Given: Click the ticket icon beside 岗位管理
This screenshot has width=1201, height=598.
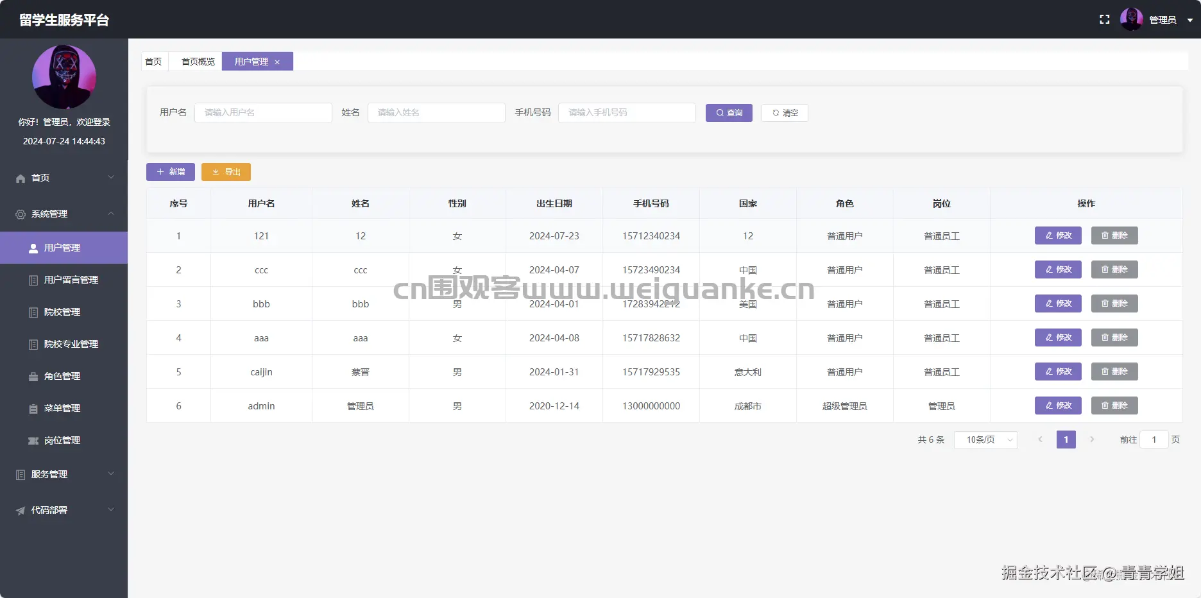Looking at the screenshot, I should (x=33, y=441).
